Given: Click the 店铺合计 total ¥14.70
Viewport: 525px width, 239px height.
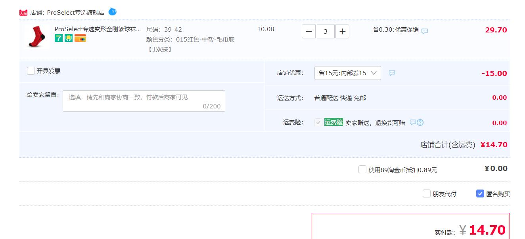Looking at the screenshot, I should click(x=494, y=145).
